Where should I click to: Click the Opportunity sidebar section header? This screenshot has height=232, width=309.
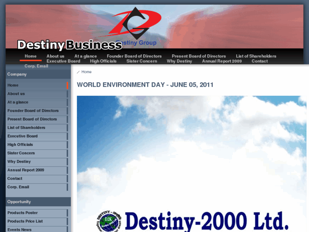pos(38,202)
